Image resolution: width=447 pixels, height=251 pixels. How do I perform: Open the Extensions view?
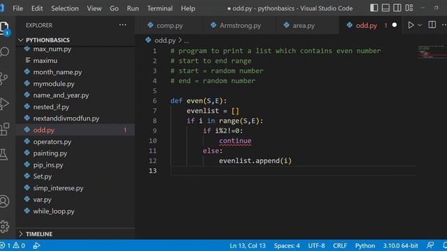click(5, 129)
